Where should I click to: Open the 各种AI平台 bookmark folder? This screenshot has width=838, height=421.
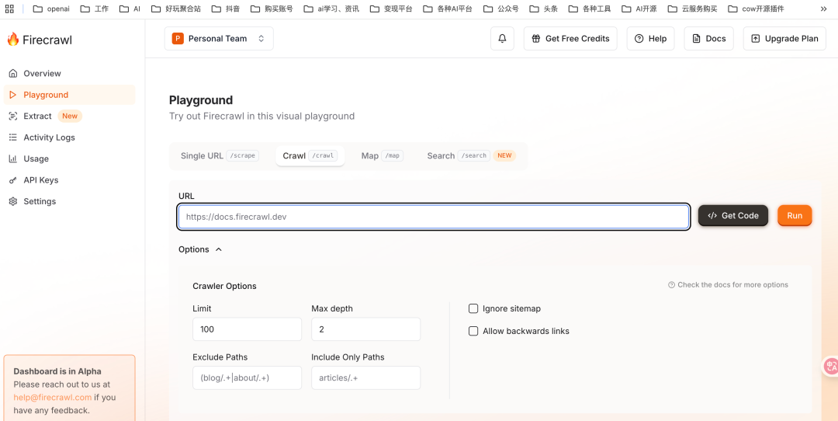tap(448, 9)
